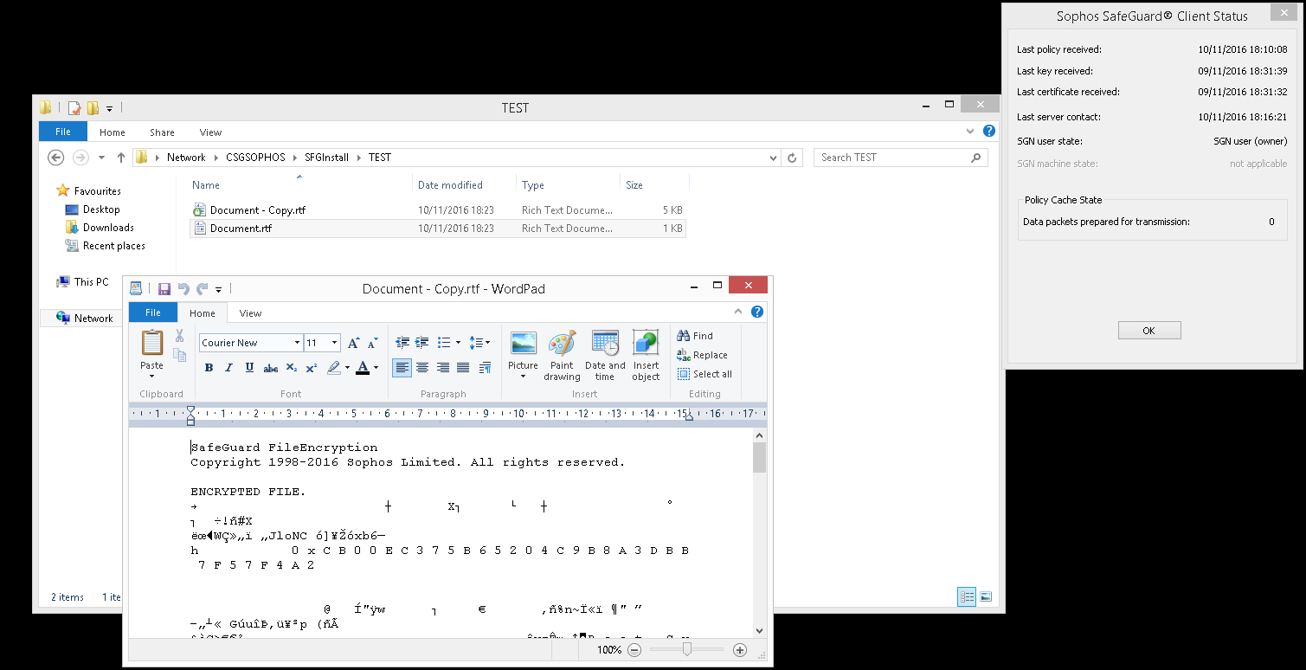The image size is (1306, 670).
Task: Select Align text left
Action: click(402, 368)
